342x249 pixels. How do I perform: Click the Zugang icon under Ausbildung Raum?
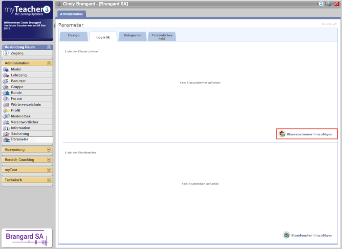[6, 53]
